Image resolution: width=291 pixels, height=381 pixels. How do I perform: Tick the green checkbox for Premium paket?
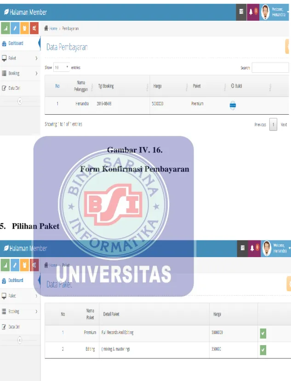[x=263, y=334]
